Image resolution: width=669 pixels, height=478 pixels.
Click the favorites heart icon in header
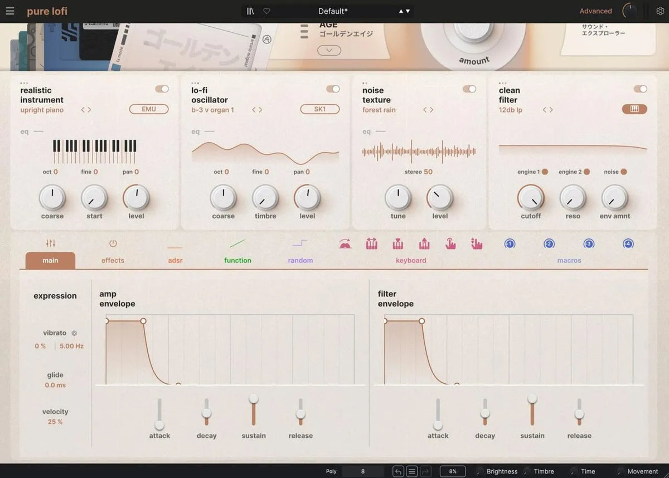click(266, 11)
